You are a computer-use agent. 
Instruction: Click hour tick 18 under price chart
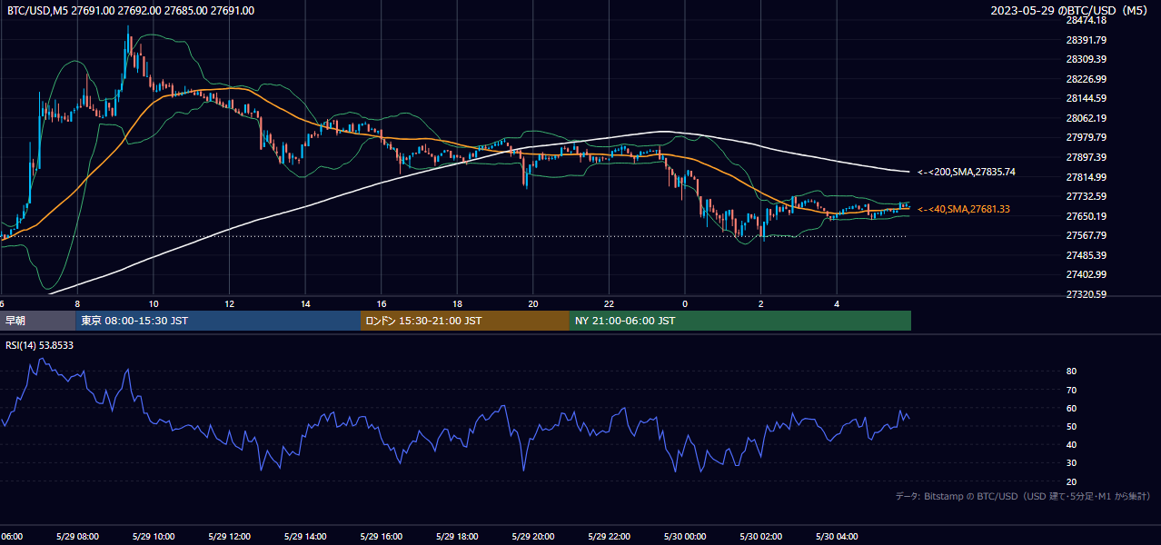pos(457,304)
